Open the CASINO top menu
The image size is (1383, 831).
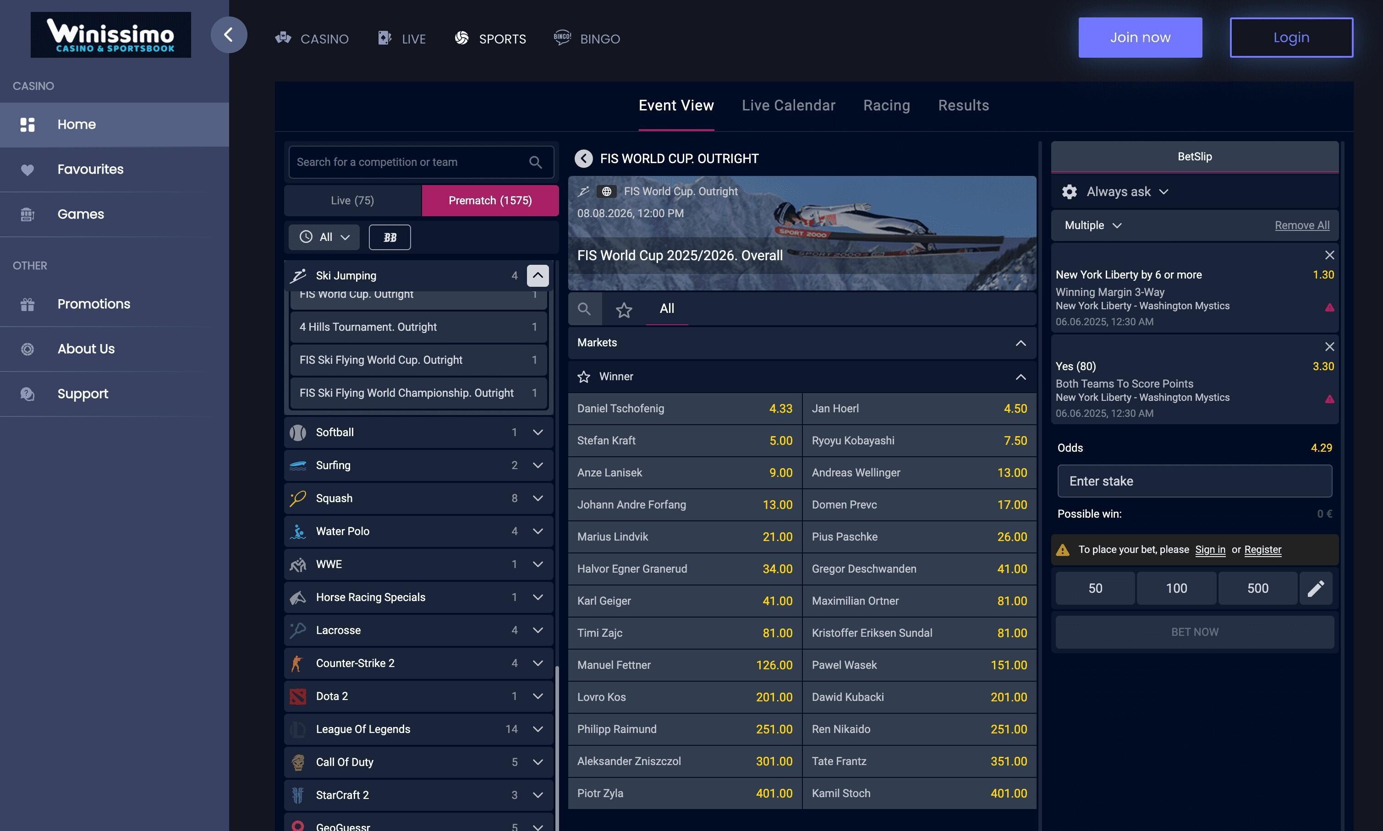(x=312, y=38)
